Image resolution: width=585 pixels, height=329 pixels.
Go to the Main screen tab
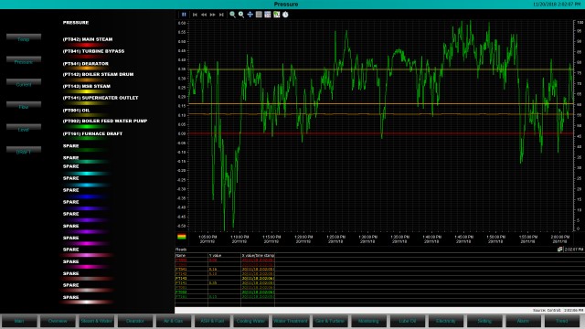pos(19,321)
